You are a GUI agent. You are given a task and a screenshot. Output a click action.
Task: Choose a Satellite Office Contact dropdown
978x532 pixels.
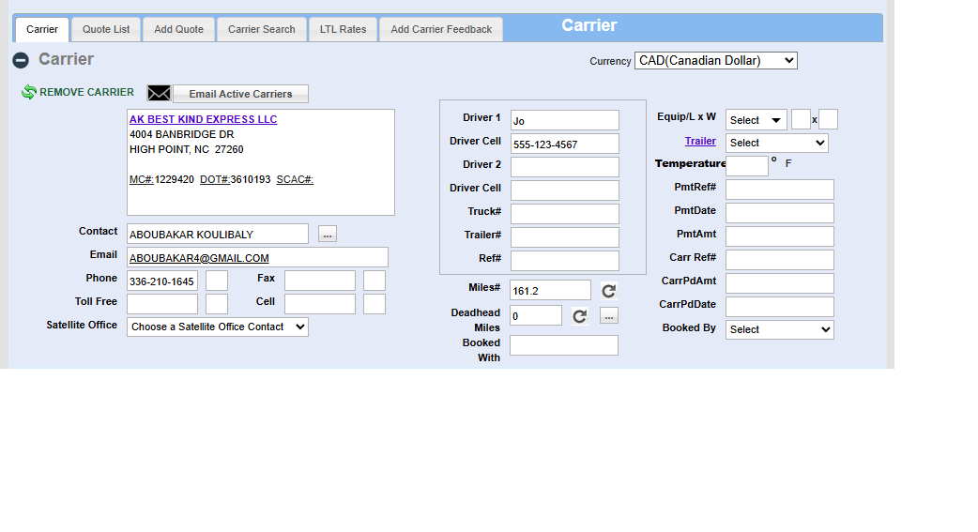tap(217, 327)
